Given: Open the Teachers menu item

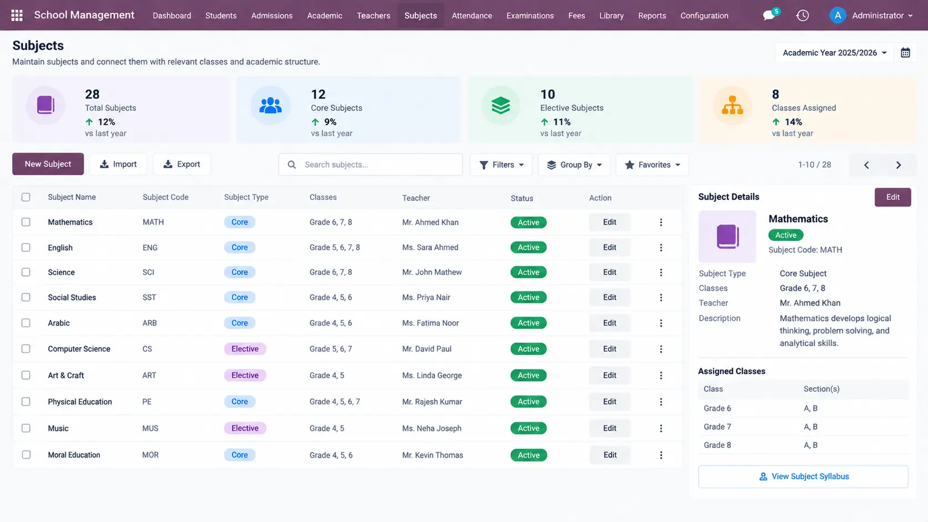Looking at the screenshot, I should 374,16.
